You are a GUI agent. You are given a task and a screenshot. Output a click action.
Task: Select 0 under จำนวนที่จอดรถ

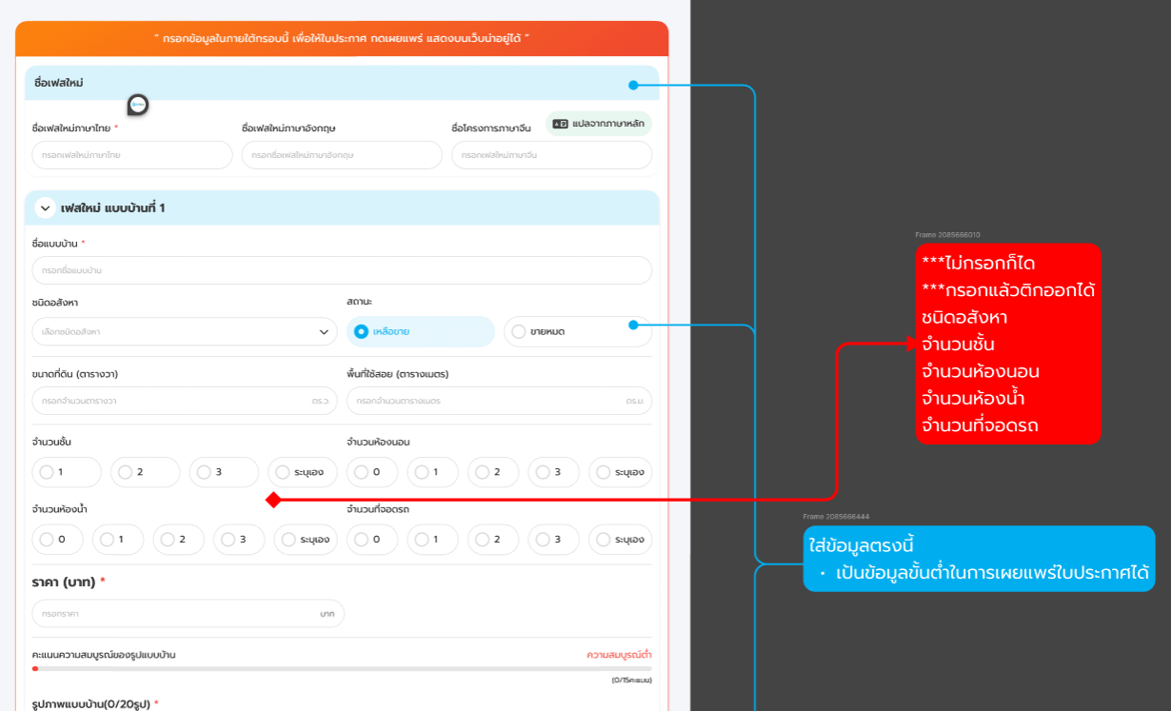[x=371, y=540]
